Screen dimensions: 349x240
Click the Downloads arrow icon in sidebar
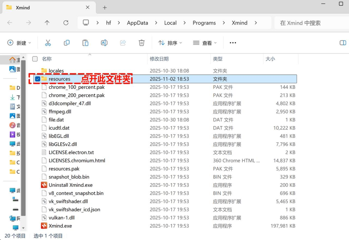coord(13,97)
